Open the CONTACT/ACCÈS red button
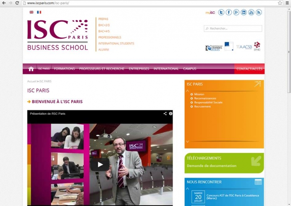Image resolution: width=291 pixels, height=206 pixels. (x=250, y=69)
